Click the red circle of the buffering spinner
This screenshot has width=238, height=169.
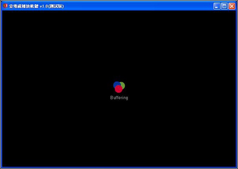pos(119,89)
